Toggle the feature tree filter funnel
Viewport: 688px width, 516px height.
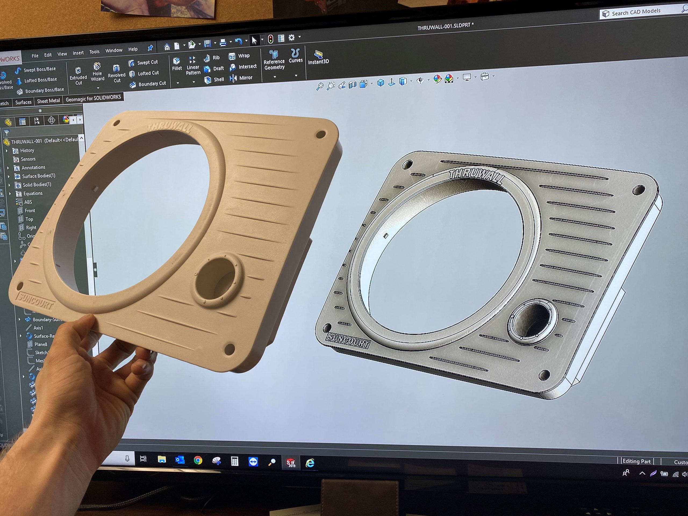tap(6, 133)
